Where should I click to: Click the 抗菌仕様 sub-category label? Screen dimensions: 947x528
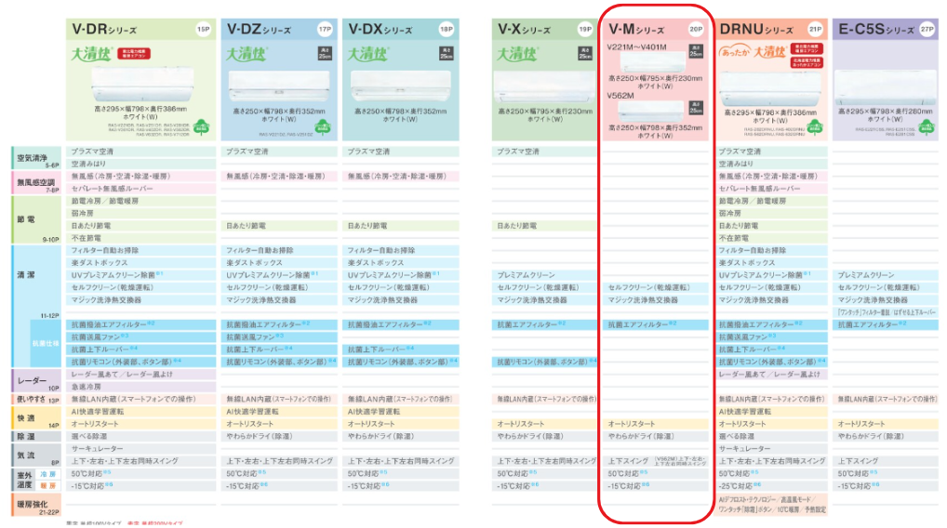(46, 343)
